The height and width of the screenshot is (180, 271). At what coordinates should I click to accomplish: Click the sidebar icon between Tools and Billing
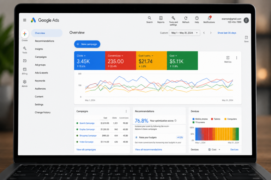click(x=25, y=61)
